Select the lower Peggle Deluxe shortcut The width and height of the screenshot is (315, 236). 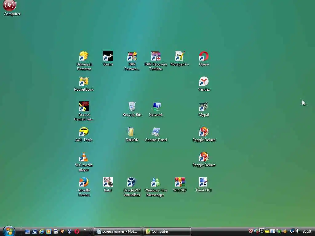(204, 159)
